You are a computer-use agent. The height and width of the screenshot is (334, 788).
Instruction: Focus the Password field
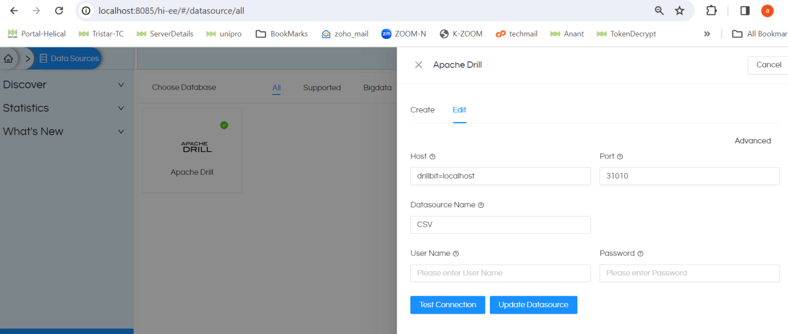(690, 273)
